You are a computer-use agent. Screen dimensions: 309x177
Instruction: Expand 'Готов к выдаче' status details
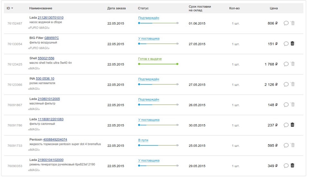pos(150,59)
